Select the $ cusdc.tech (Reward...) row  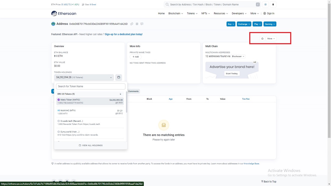click(x=90, y=122)
